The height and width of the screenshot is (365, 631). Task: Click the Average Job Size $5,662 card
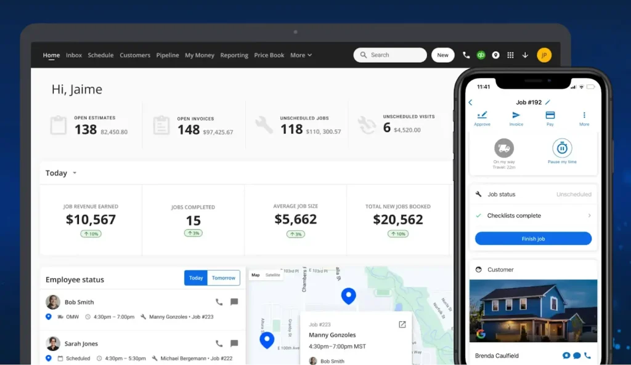(x=295, y=220)
